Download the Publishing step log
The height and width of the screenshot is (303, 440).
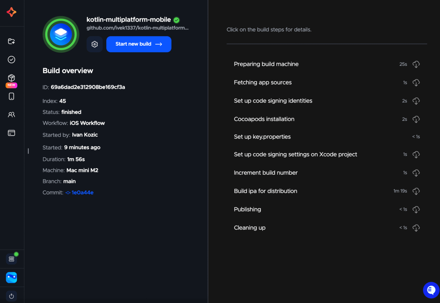(x=416, y=209)
